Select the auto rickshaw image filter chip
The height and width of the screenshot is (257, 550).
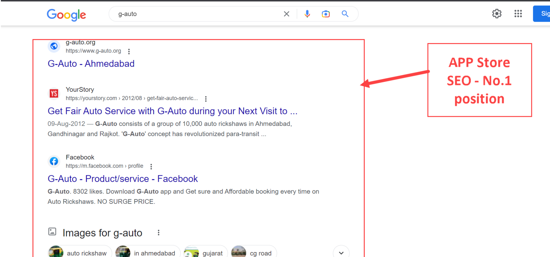(80, 252)
